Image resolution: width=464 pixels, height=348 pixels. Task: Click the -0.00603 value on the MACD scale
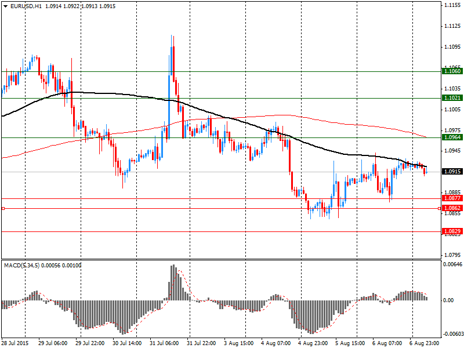pos(452,334)
